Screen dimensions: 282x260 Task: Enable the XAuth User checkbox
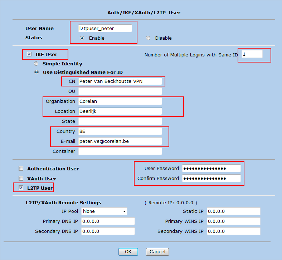click(x=21, y=179)
